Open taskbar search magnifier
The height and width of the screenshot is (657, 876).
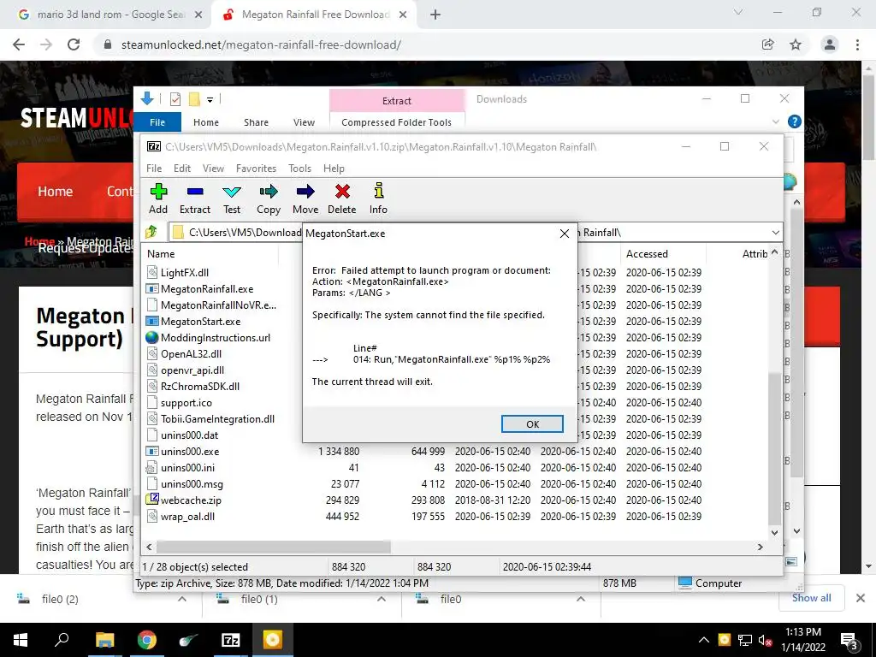tap(62, 640)
